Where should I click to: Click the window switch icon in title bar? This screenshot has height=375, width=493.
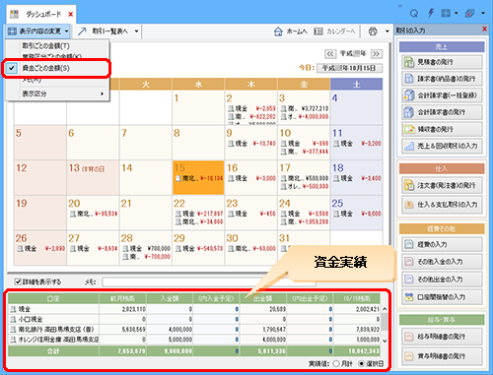click(470, 13)
